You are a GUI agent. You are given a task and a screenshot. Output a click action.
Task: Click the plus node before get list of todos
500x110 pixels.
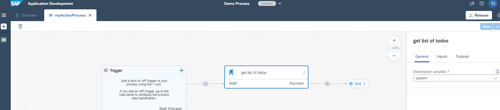(x=206, y=84)
